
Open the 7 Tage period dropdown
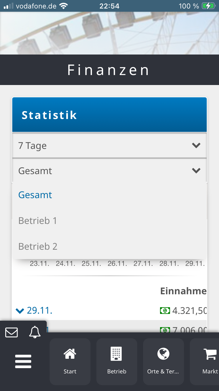tap(109, 146)
